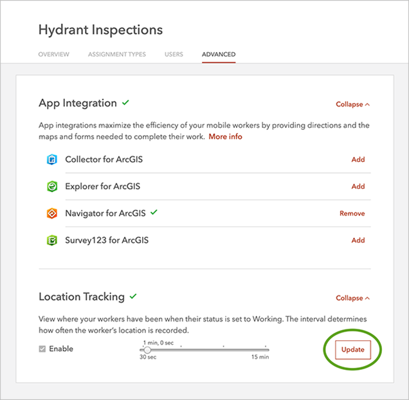Switch to the Overview tab
Screen dimensions: 409x400
(53, 54)
